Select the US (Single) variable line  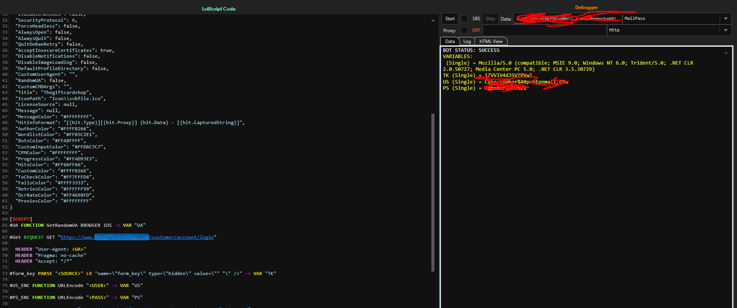[x=506, y=82]
